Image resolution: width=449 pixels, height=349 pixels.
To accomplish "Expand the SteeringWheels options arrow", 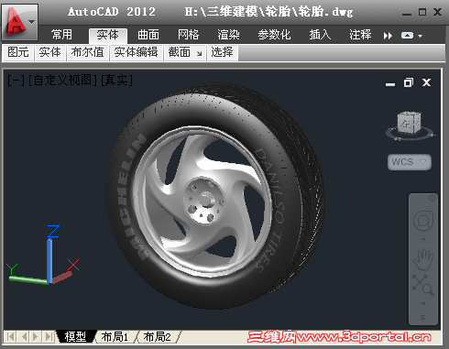I will point(423,240).
